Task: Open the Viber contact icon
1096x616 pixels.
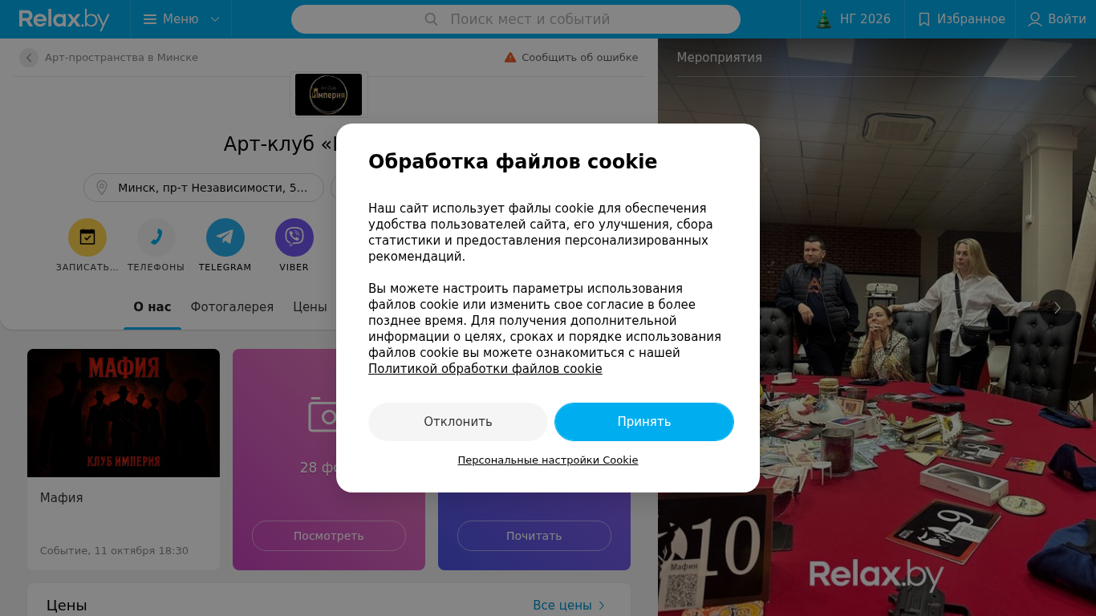Action: click(x=294, y=237)
